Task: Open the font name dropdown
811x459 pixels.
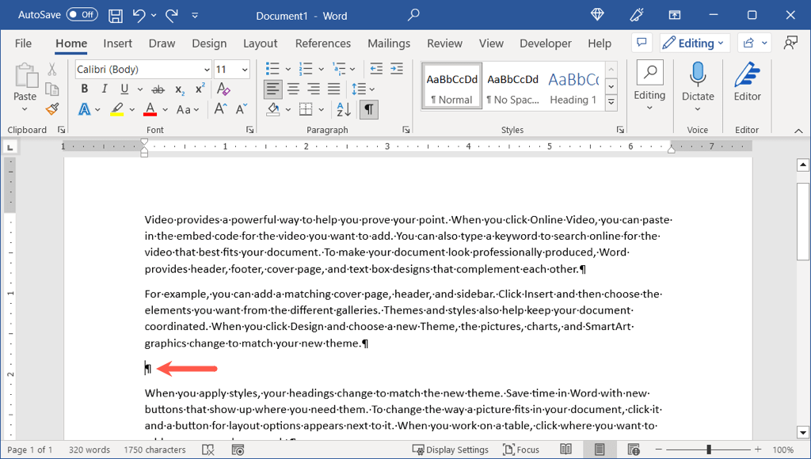Action: coord(207,70)
